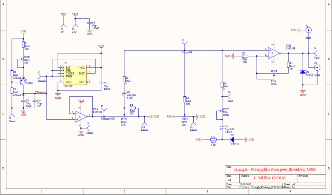Select the R1 100 ohm resistor
Screen dimensions: 332x195
tap(23, 45)
